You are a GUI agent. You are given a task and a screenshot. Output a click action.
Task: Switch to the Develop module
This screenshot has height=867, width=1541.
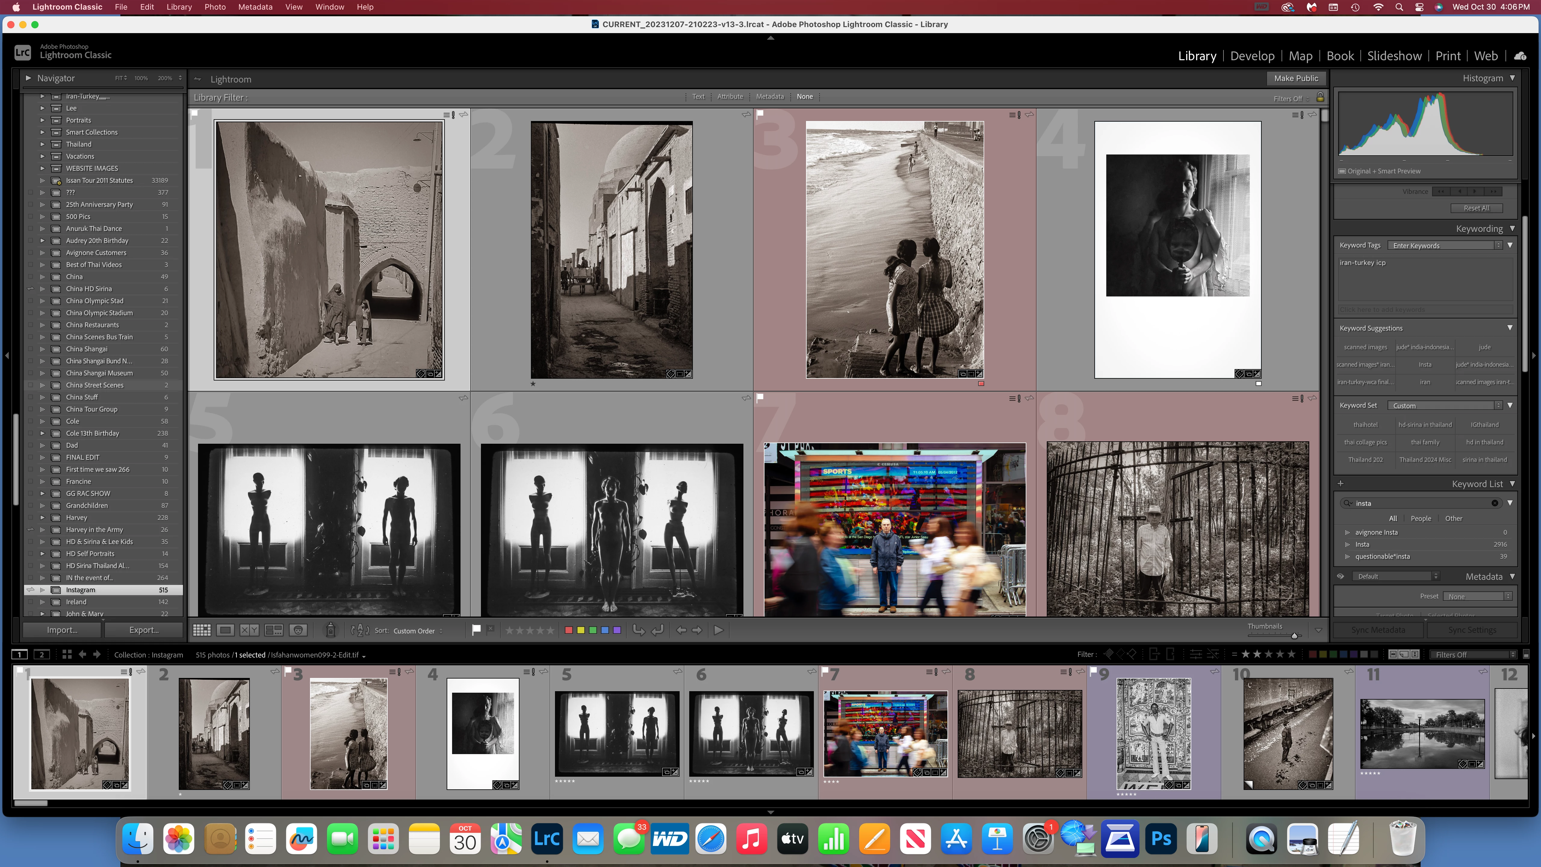tap(1252, 56)
